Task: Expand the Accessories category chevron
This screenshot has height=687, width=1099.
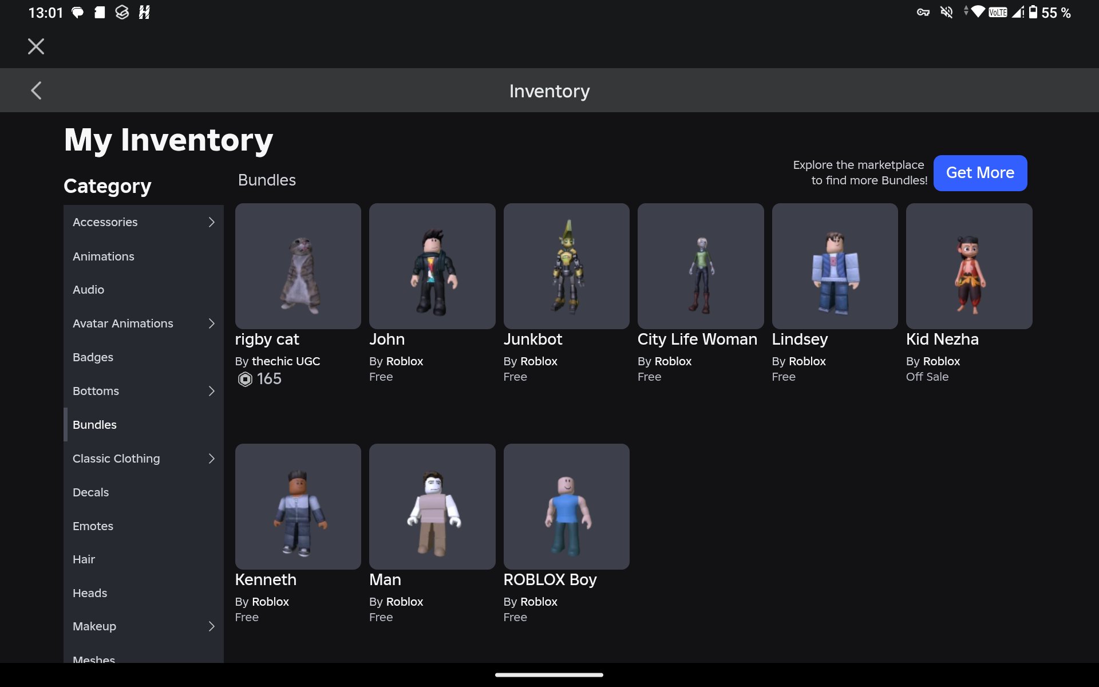Action: pyautogui.click(x=211, y=222)
